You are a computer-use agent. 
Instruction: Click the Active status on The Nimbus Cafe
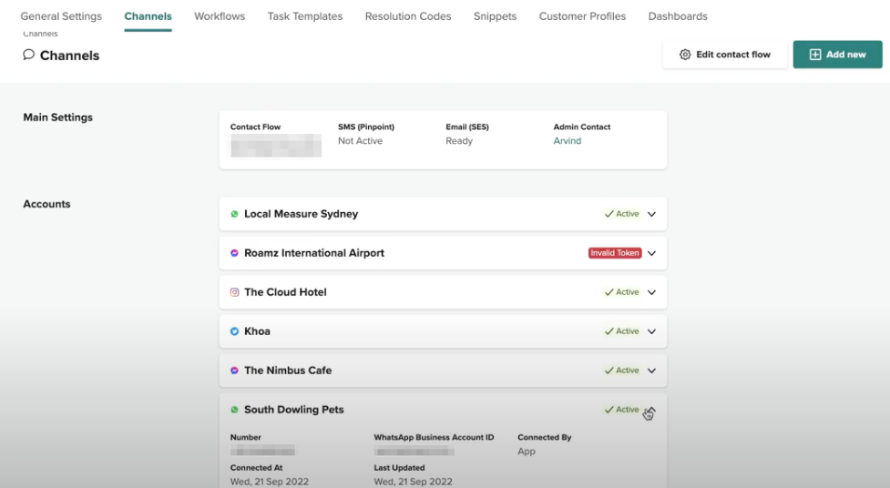coord(622,371)
